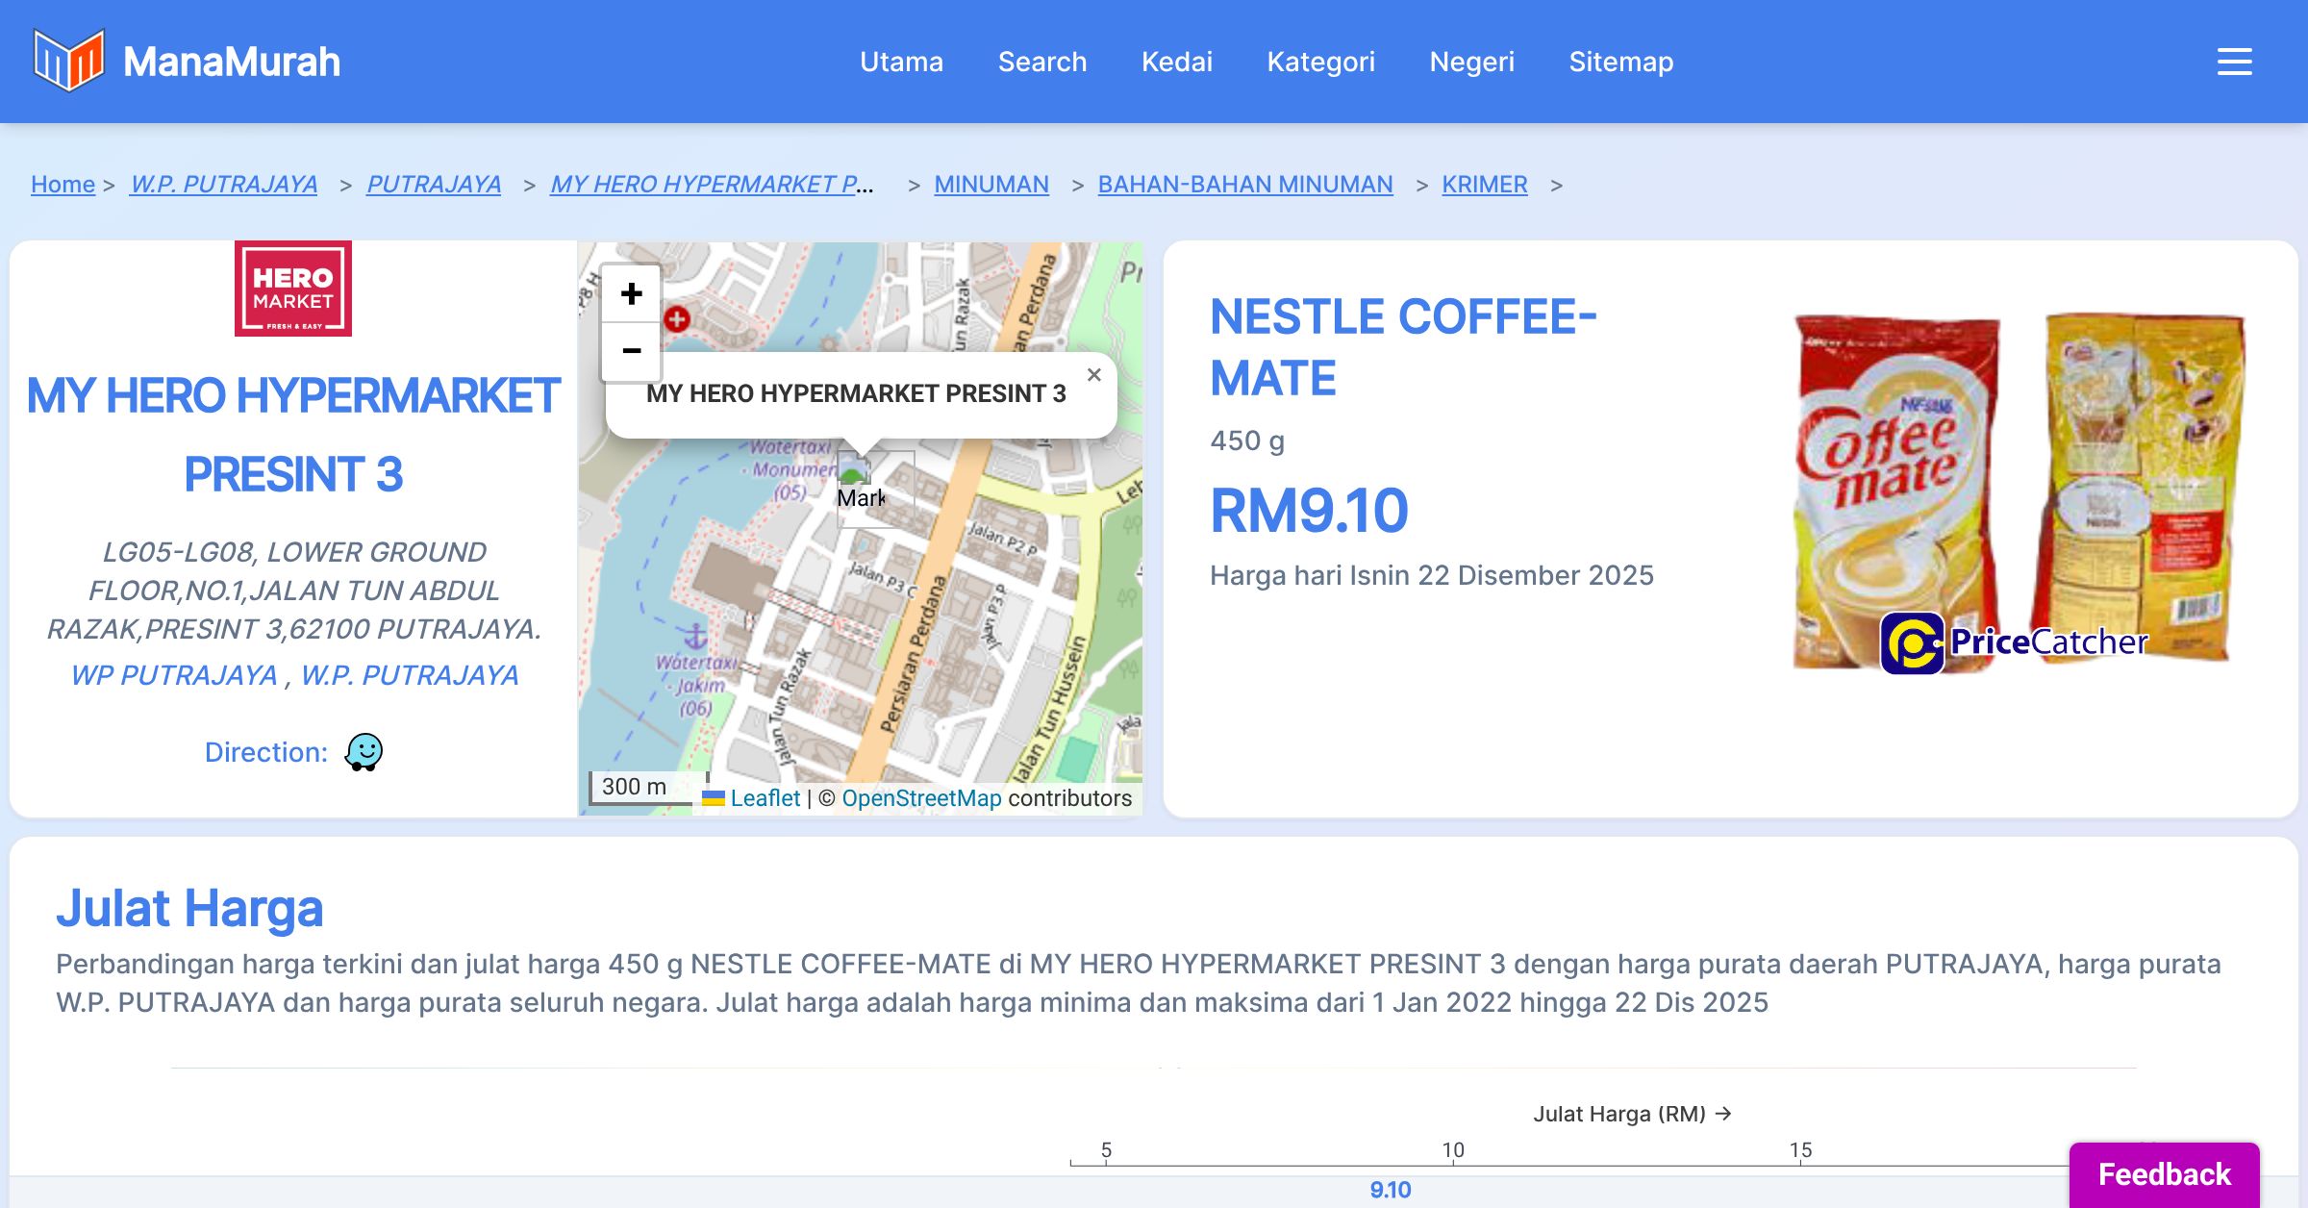Click the BAHAN-BAHAN MINUMAN breadcrumb
The image size is (2308, 1208).
tap(1244, 184)
